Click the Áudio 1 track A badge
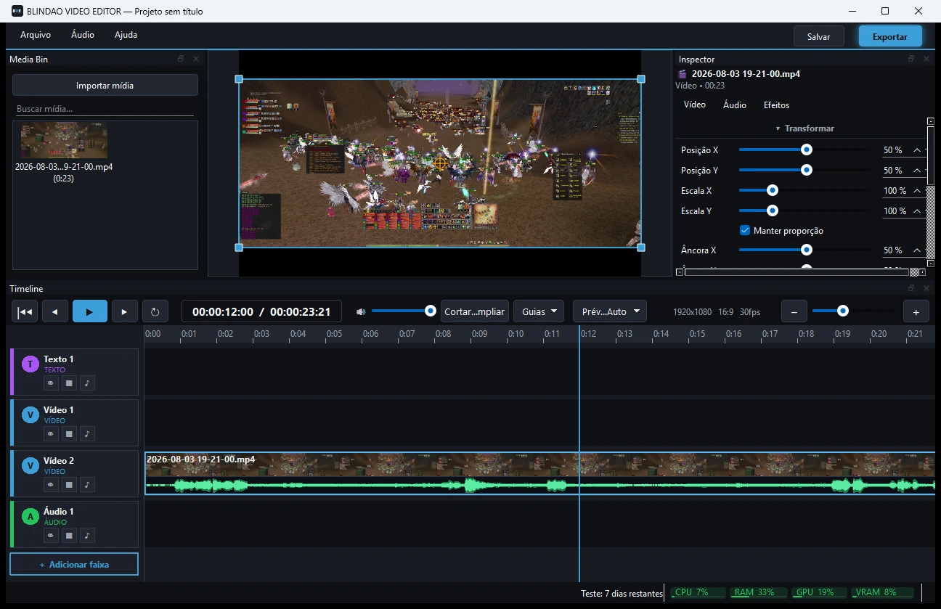941x609 pixels. coord(30,517)
